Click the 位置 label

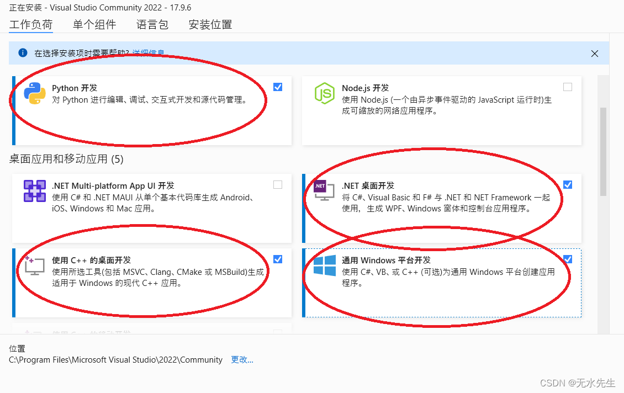coord(17,348)
